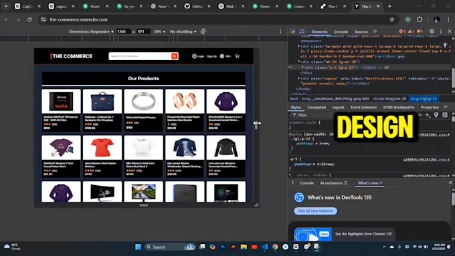The width and height of the screenshot is (455, 256).
Task: Click the orange issues count indicator
Action: (420, 31)
